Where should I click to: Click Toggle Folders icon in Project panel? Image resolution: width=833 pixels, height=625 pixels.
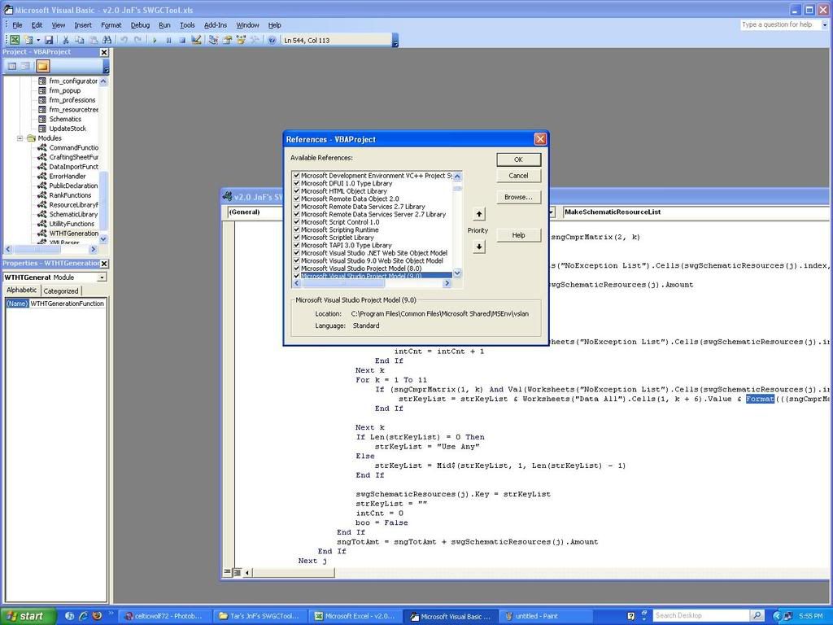click(x=43, y=66)
